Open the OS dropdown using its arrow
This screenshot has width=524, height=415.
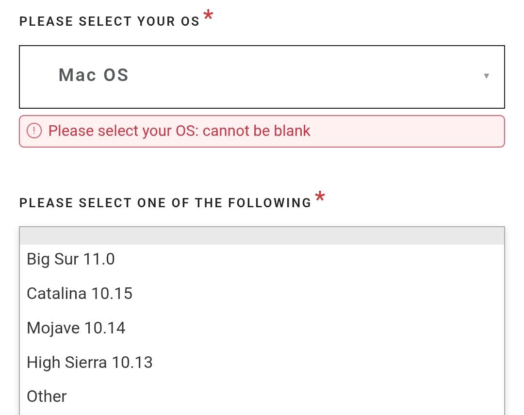(486, 76)
